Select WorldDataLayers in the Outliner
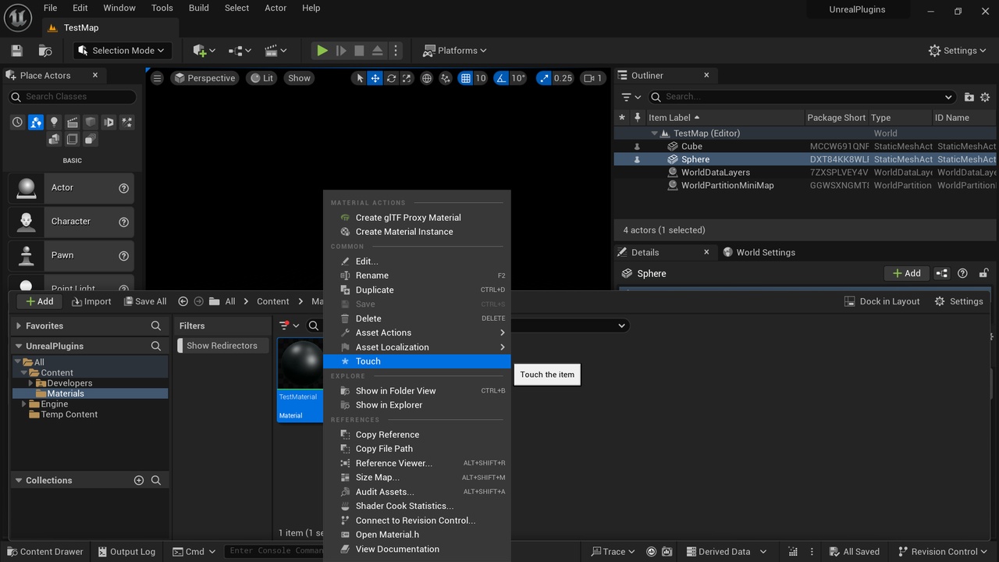Viewport: 999px width, 562px height. 715,173
